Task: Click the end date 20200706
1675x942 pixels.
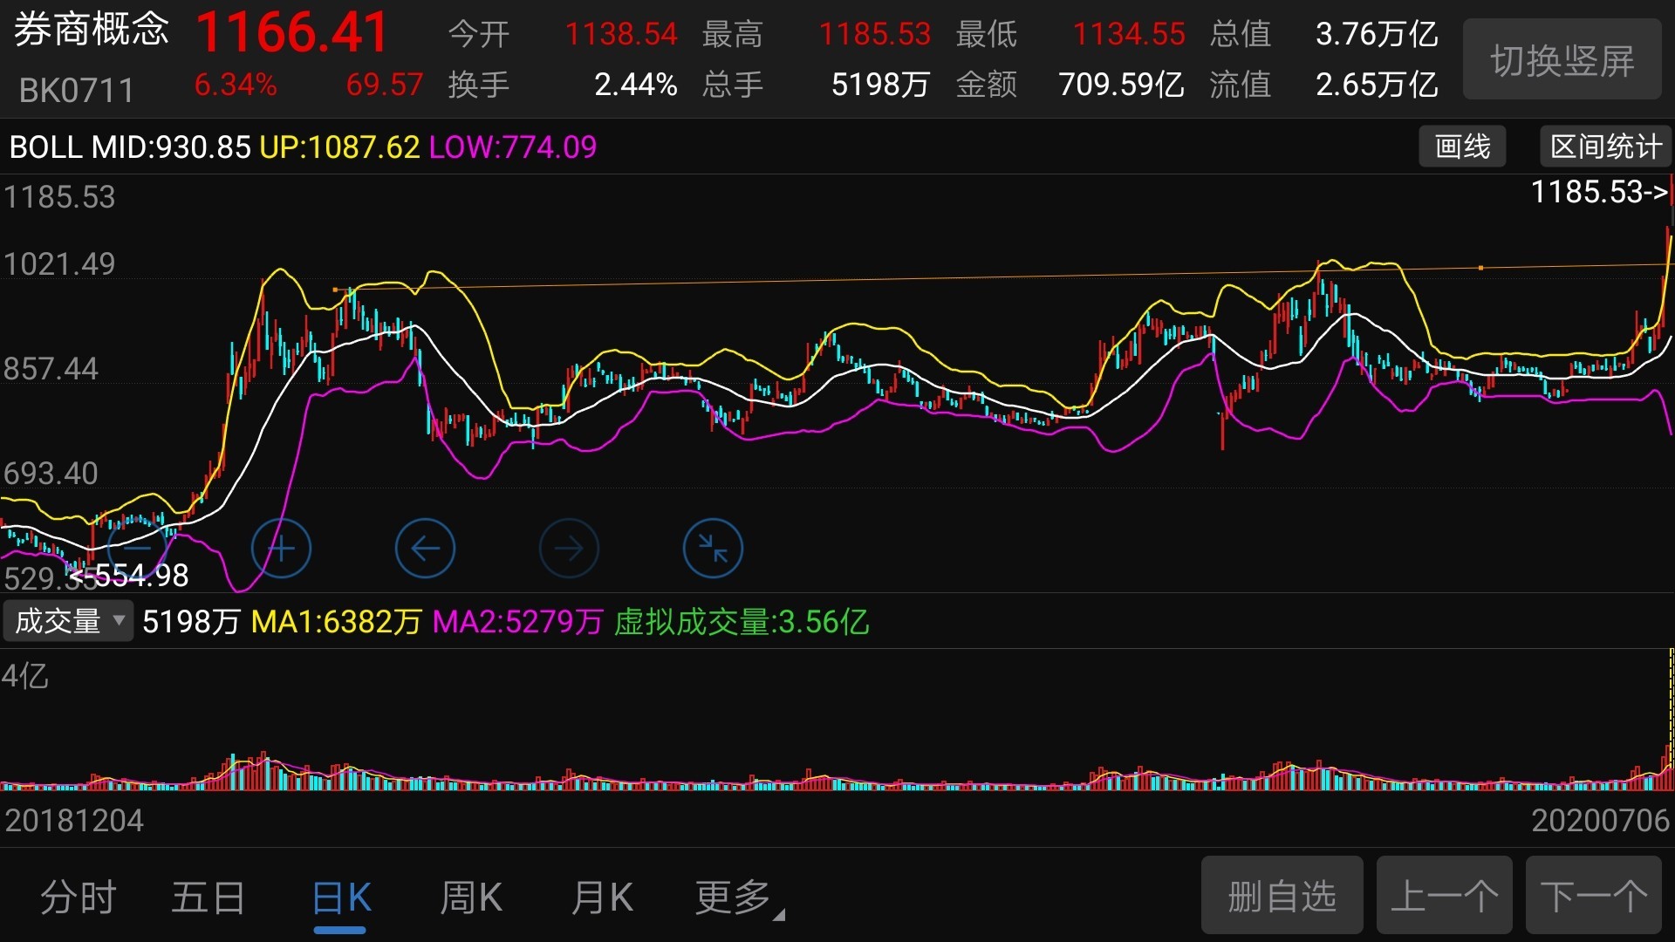Action: coord(1600,821)
